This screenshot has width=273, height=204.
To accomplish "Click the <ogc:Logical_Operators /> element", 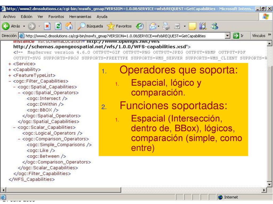I will tap(52, 133).
